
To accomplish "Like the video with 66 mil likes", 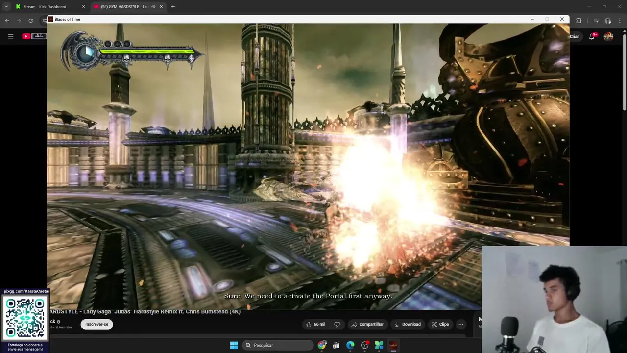I will [x=315, y=324].
